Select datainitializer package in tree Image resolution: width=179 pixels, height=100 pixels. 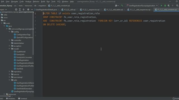tap(19, 43)
